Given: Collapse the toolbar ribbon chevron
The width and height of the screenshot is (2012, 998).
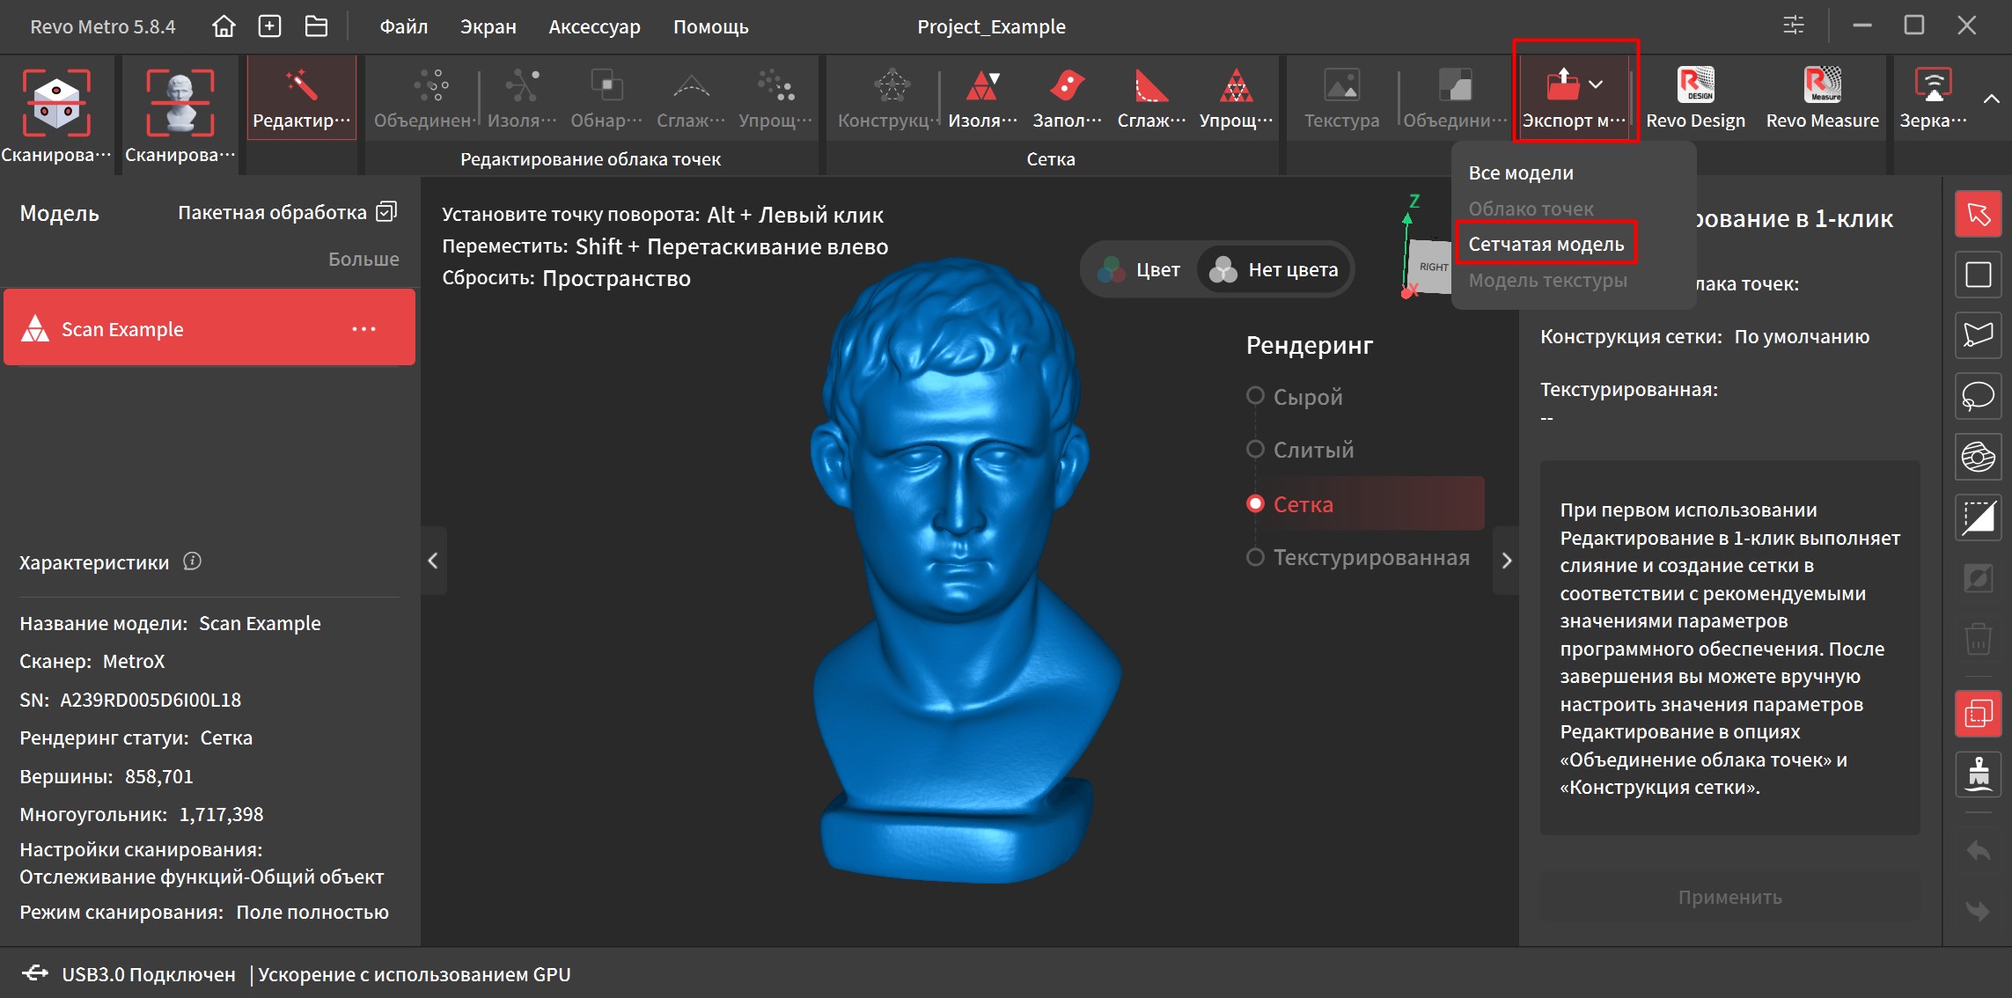Looking at the screenshot, I should 1991,99.
